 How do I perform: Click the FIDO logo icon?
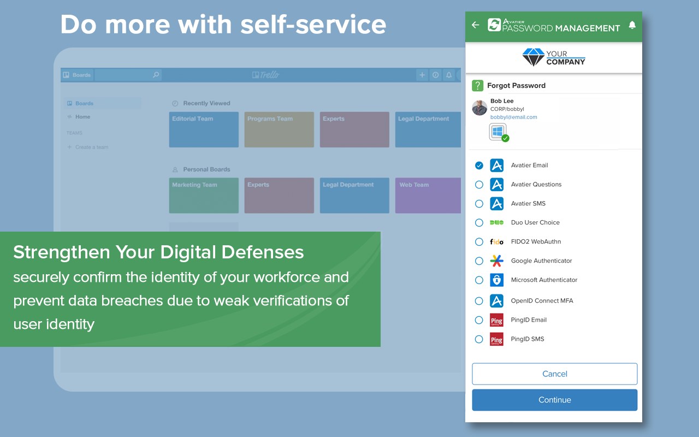pos(496,242)
